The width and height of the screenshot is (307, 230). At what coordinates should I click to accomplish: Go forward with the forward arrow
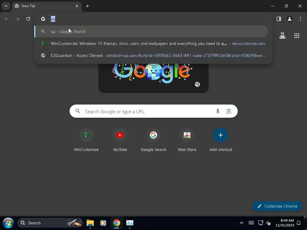(17, 19)
